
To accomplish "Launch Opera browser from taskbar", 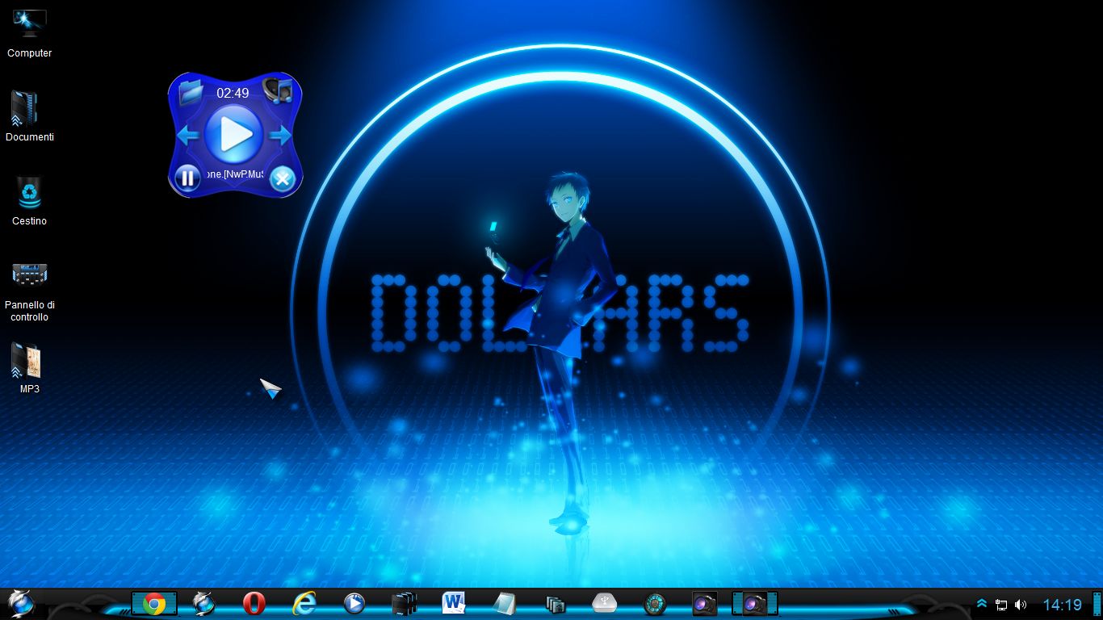I will coord(254,603).
